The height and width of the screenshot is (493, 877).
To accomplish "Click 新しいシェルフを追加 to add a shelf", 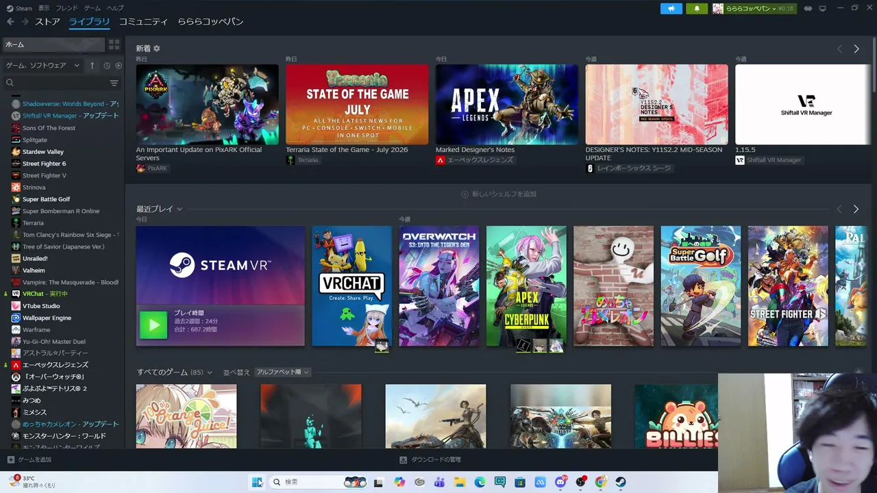I will (x=499, y=194).
